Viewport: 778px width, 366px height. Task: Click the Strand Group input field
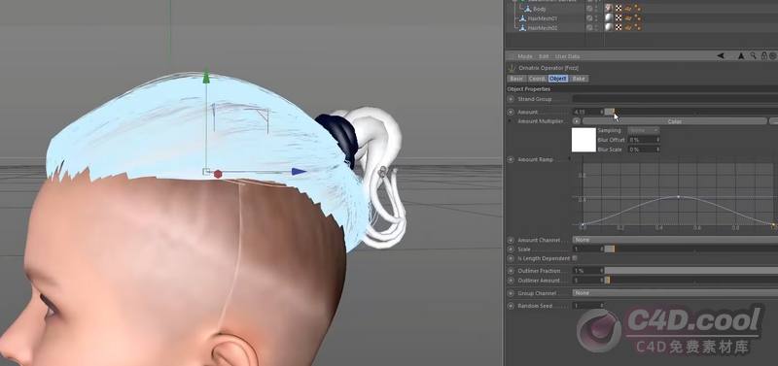pos(675,99)
